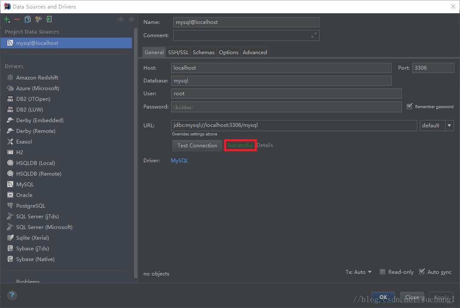460x308 pixels.
Task: Select the Oracle driver
Action: click(24, 195)
